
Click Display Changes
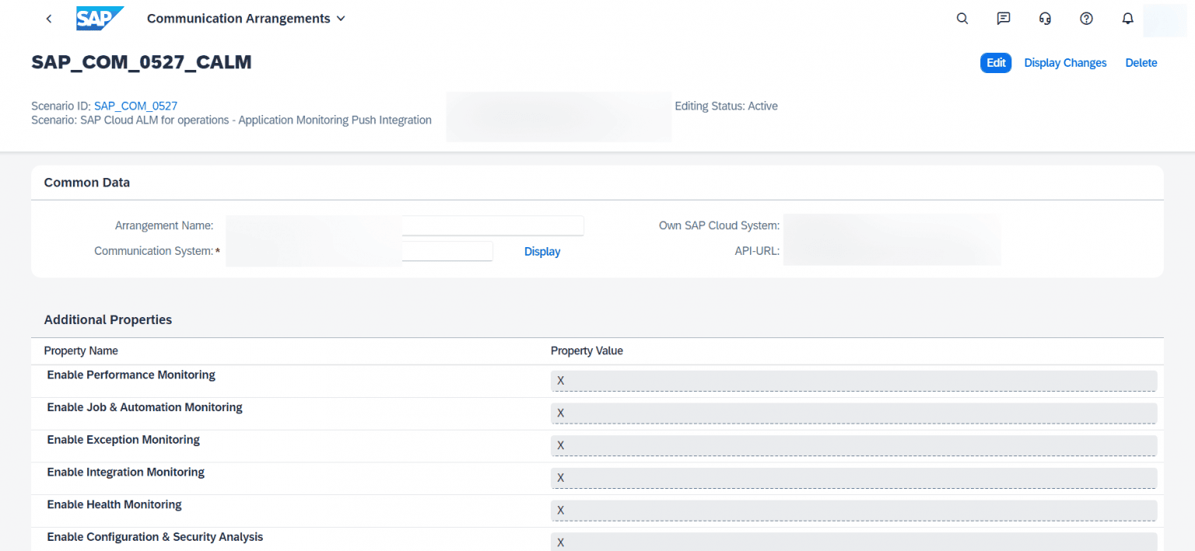pos(1065,62)
